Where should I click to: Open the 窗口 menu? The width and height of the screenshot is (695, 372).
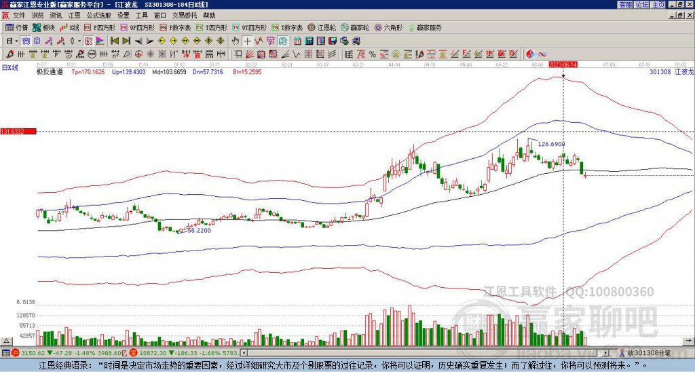coord(160,16)
